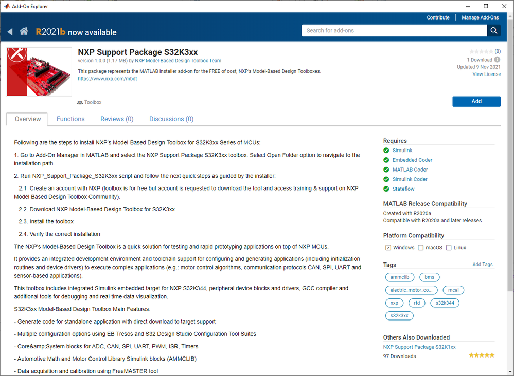514x376 pixels.
Task: Select the s32k344 tag
Action: tap(445, 303)
